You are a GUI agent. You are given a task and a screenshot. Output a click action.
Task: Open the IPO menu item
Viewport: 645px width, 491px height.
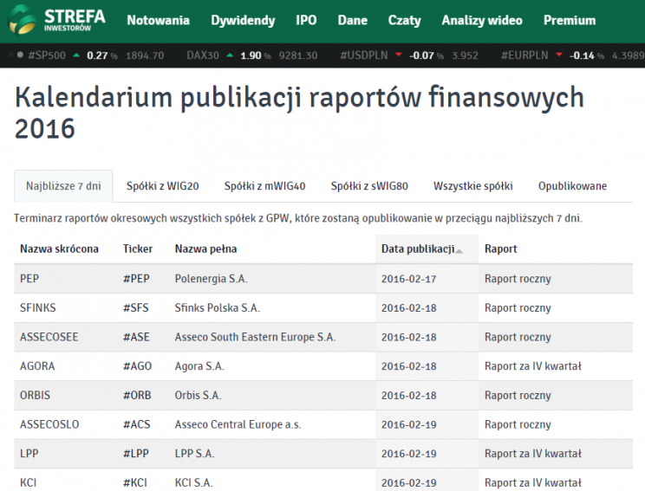[306, 20]
